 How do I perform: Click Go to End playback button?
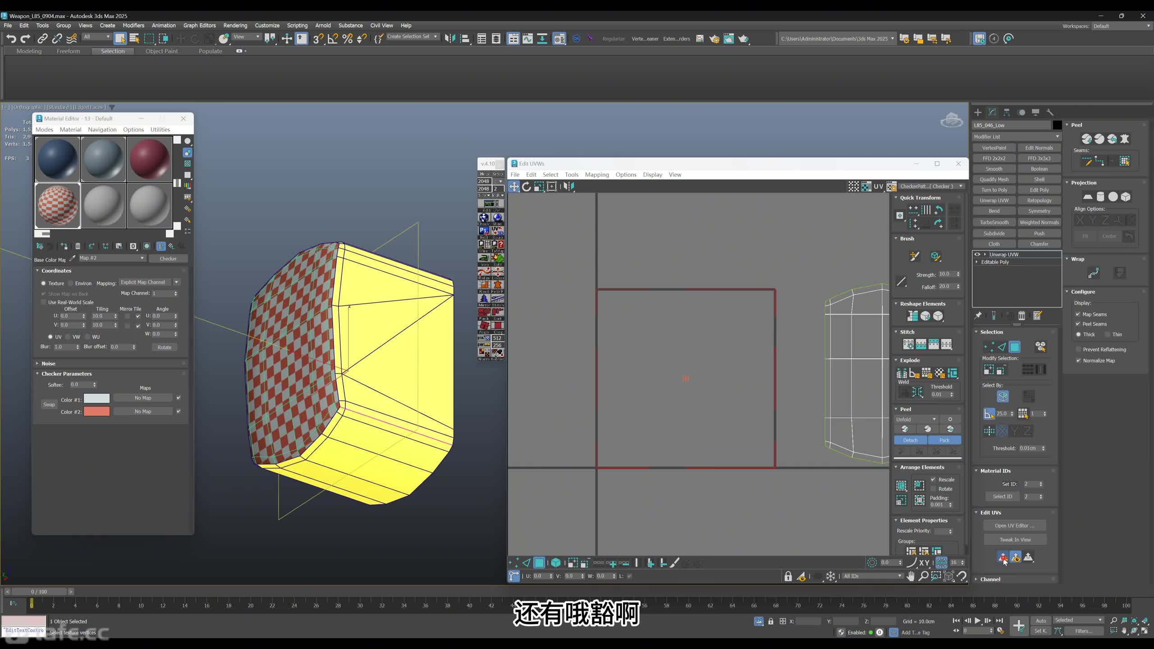pos(999,621)
